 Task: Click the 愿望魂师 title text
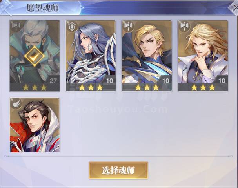(x=43, y=8)
